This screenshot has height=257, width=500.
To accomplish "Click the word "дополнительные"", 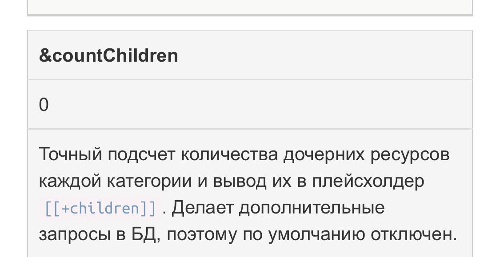I will pyautogui.click(x=312, y=208).
